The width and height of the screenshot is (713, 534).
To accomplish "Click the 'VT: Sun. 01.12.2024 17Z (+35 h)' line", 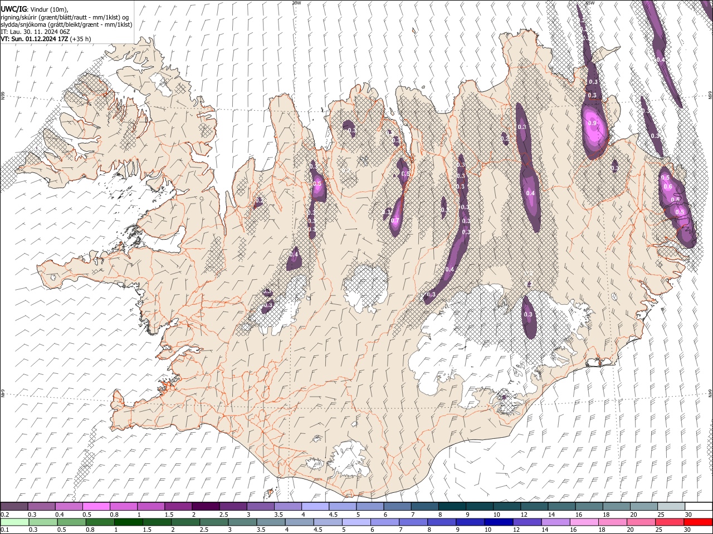I will coord(46,39).
